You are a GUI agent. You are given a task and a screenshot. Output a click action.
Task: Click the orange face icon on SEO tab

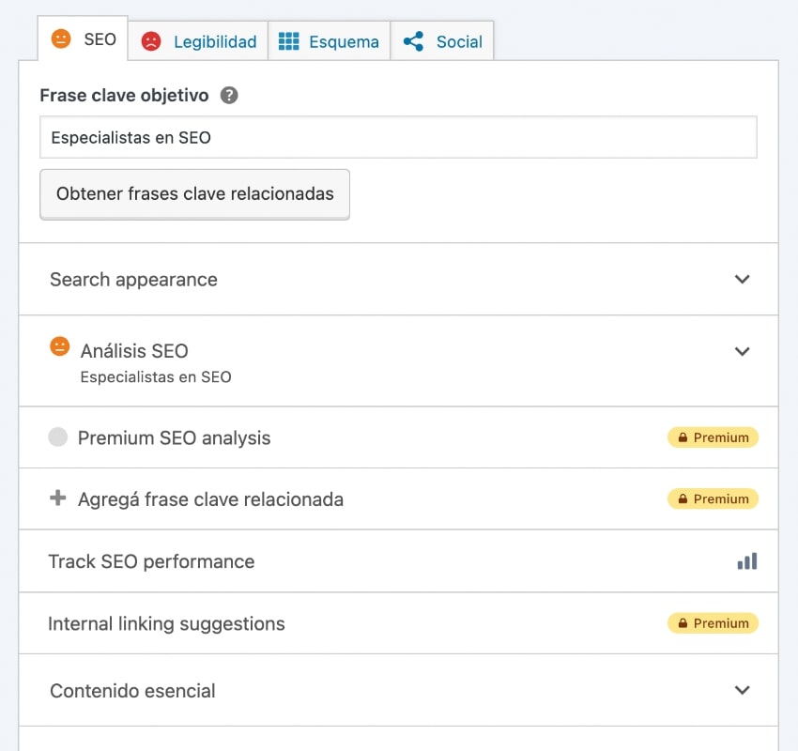point(61,39)
